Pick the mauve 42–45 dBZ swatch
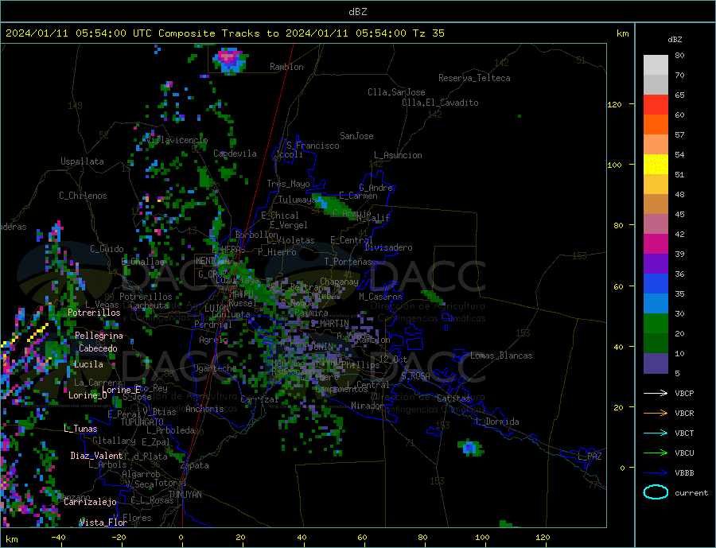716x548 pixels. click(x=656, y=223)
